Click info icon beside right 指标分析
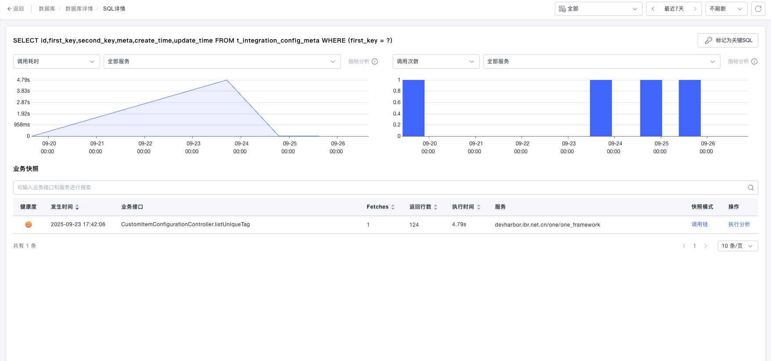Screen dimensions: 771x361 tap(754, 61)
